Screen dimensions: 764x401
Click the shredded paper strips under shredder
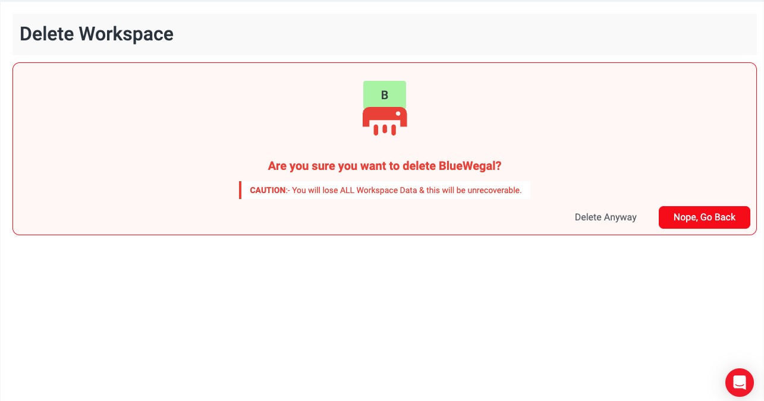[x=385, y=130]
